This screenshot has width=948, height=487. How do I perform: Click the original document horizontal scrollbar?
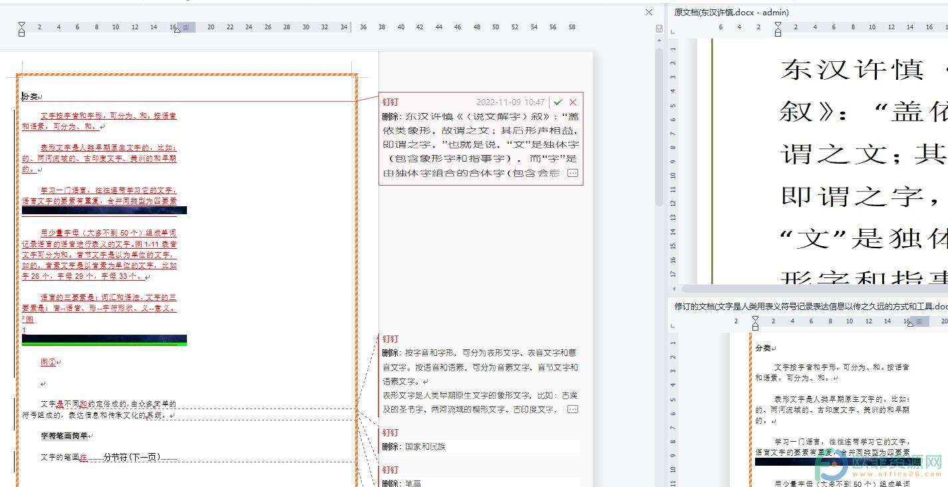[815, 289]
